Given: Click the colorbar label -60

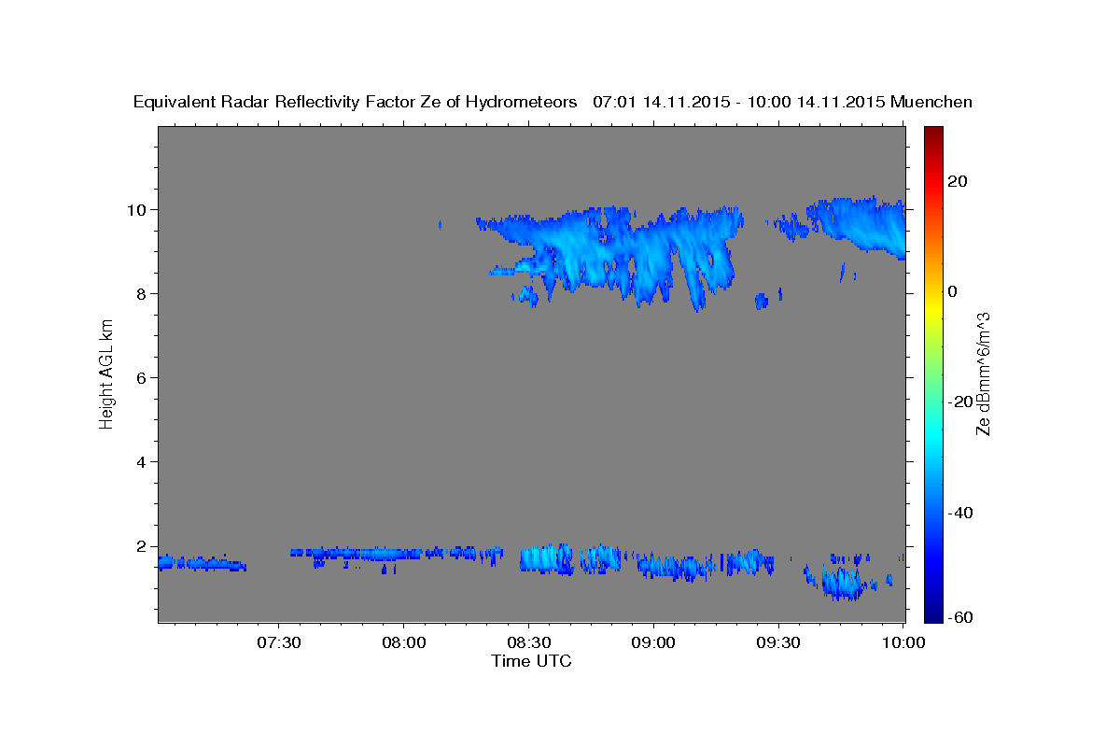Looking at the screenshot, I should (x=959, y=617).
